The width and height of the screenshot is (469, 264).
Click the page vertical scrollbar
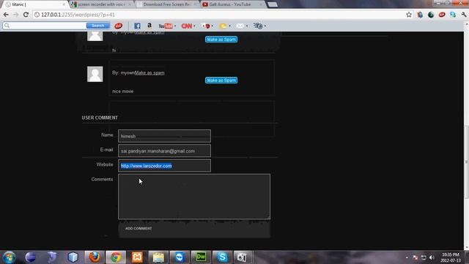(x=466, y=161)
